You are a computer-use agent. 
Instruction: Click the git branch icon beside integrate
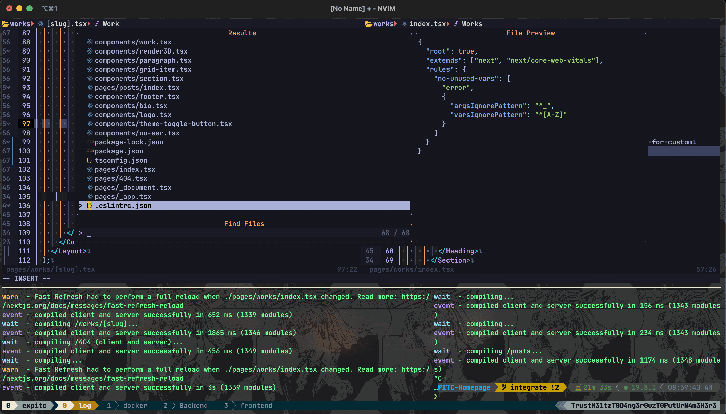click(x=504, y=387)
